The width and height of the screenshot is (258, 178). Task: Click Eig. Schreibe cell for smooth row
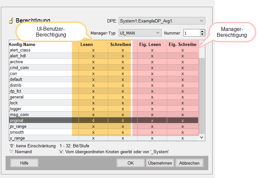click(183, 132)
